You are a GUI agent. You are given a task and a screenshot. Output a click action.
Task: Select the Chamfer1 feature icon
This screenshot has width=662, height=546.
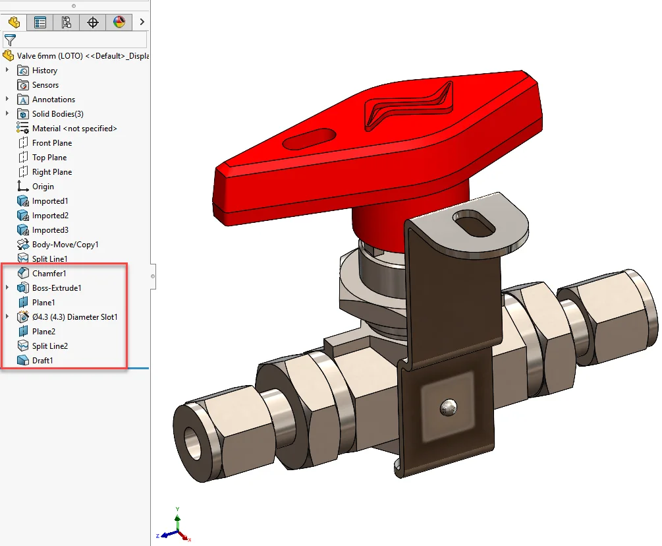pyautogui.click(x=24, y=273)
